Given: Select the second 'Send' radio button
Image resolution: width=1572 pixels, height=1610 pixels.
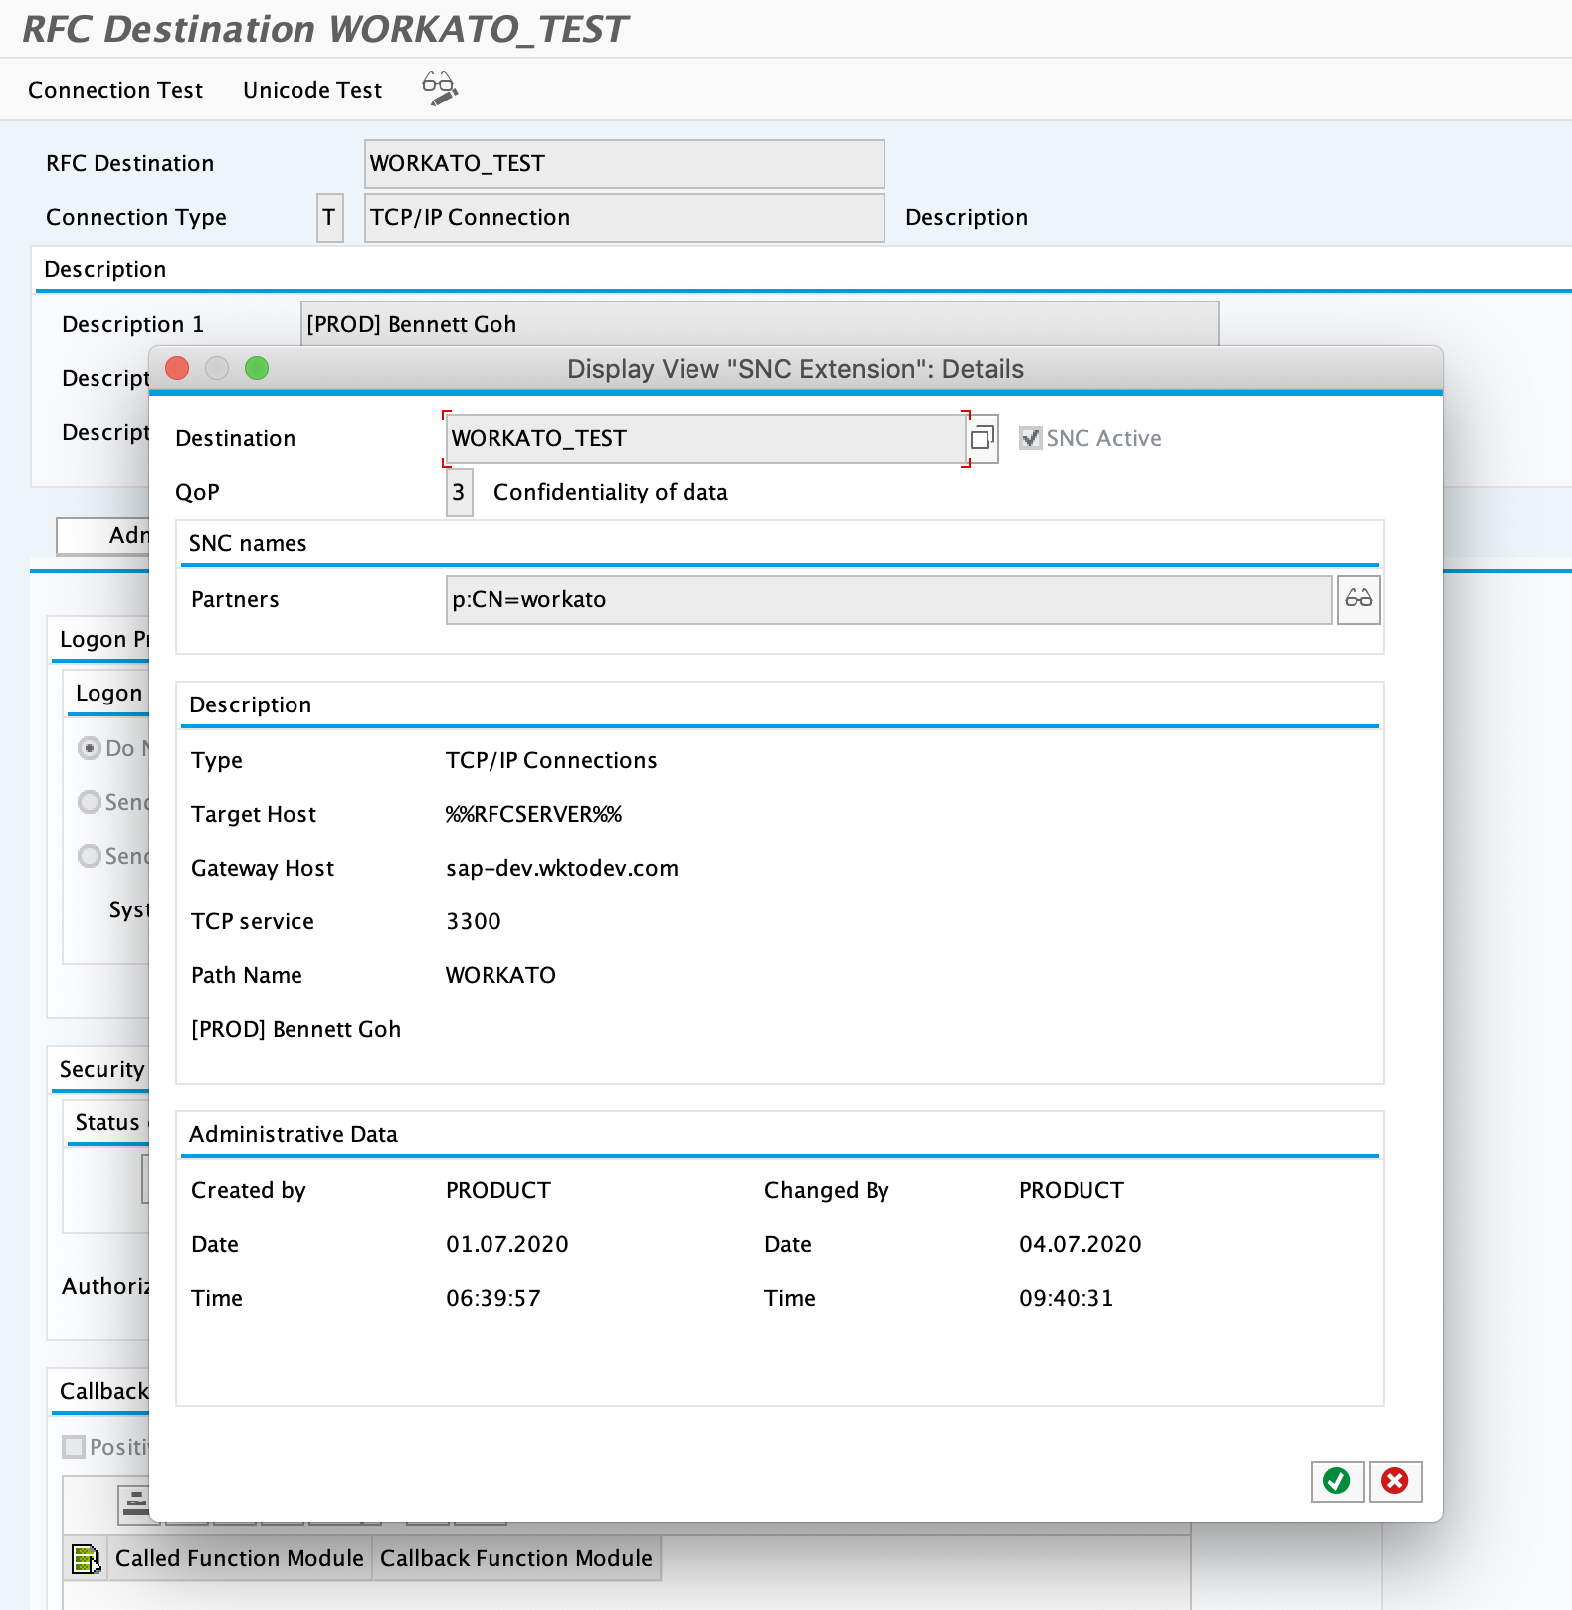Looking at the screenshot, I should tap(90, 856).
